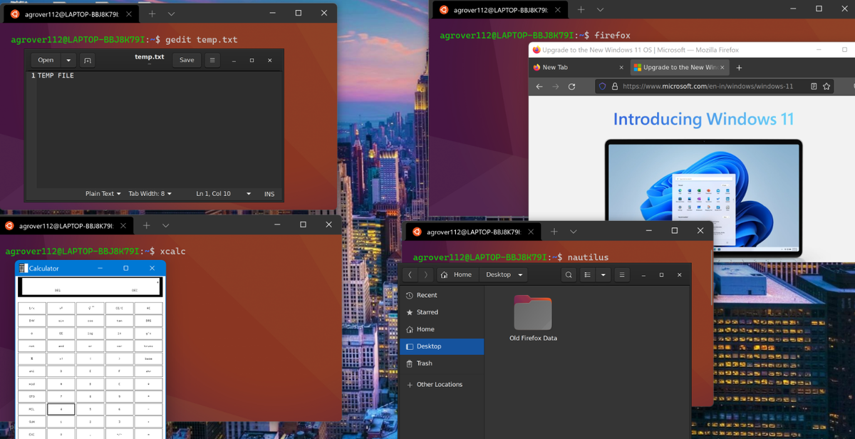Open Nautilus view options dropdown arrow

pyautogui.click(x=603, y=274)
